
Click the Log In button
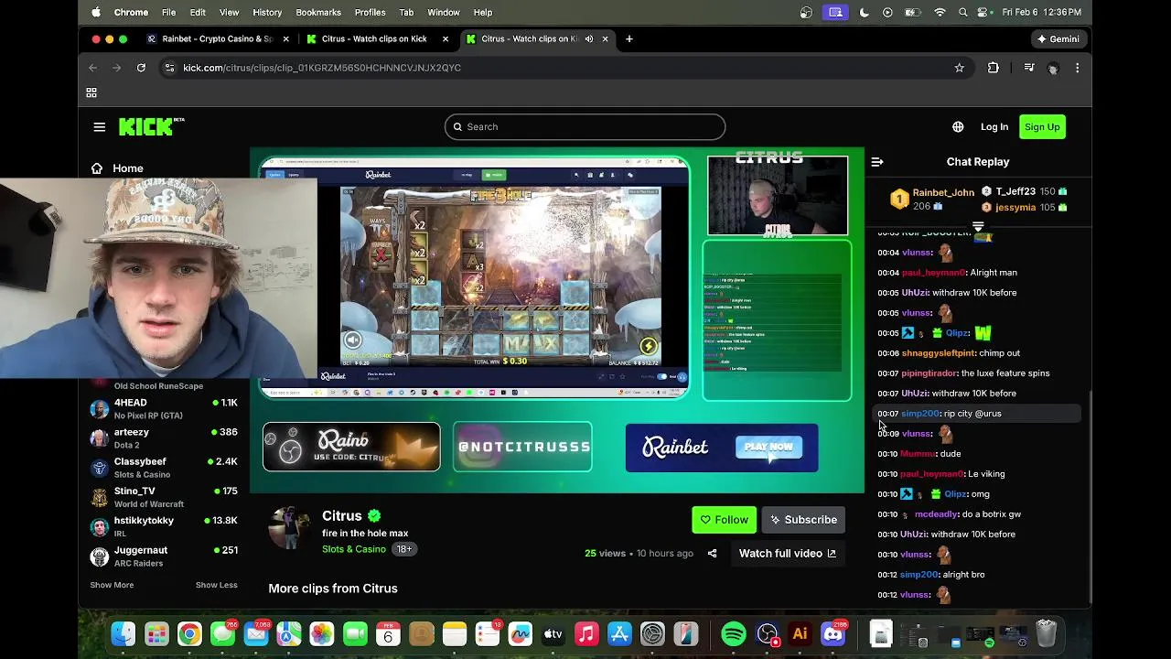click(994, 127)
